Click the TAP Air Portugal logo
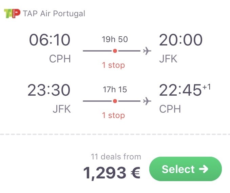Image resolution: width=230 pixels, height=193 pixels. point(12,14)
